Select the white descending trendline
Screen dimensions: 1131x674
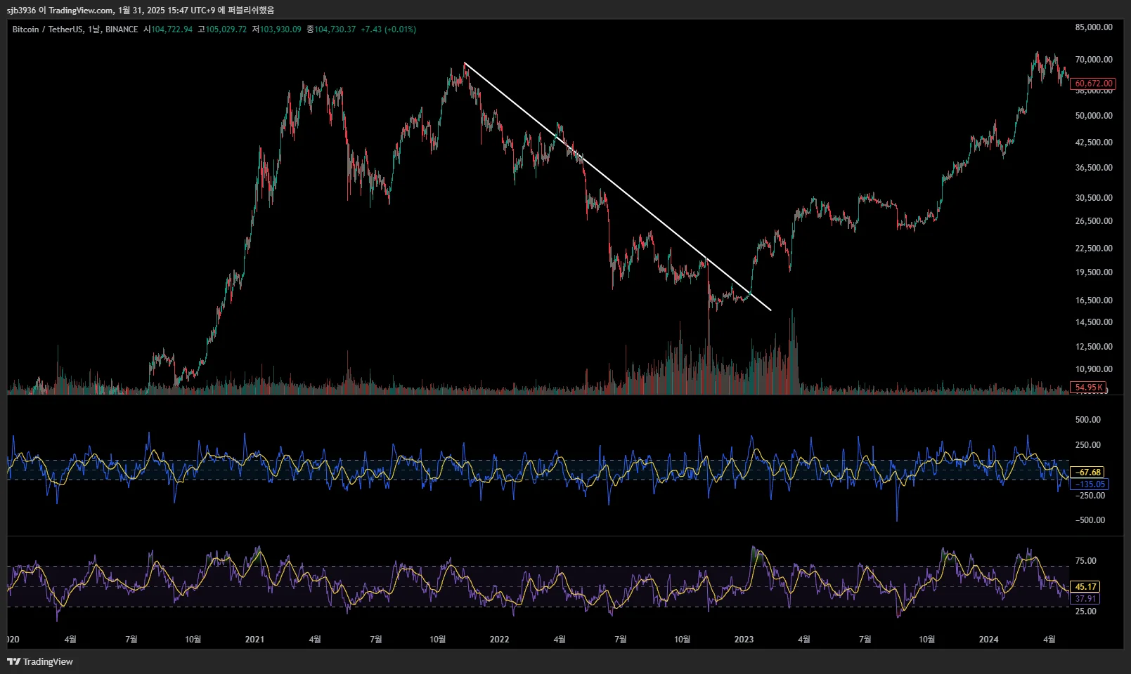click(618, 187)
